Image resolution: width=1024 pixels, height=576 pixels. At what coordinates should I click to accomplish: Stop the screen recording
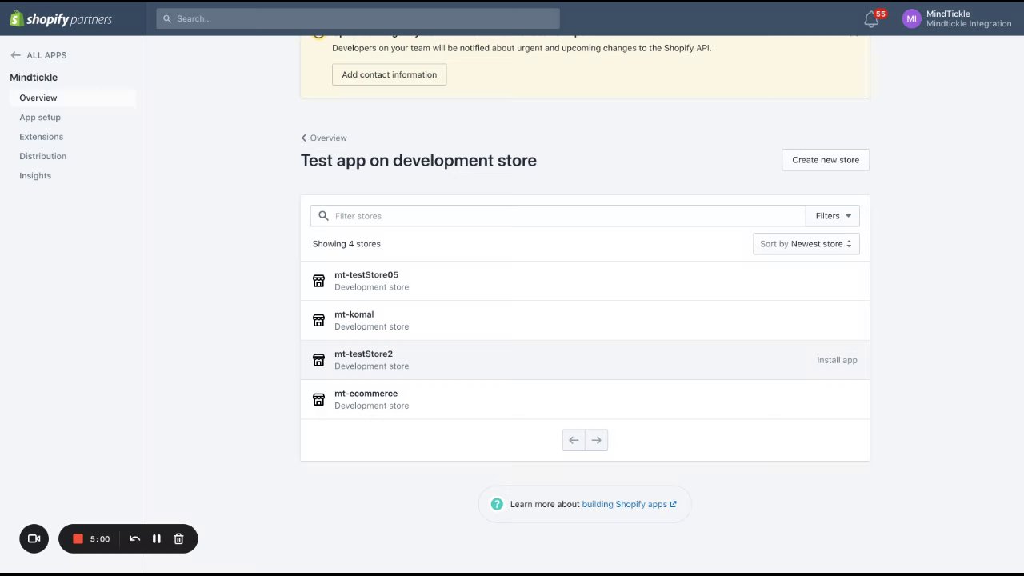coord(78,539)
